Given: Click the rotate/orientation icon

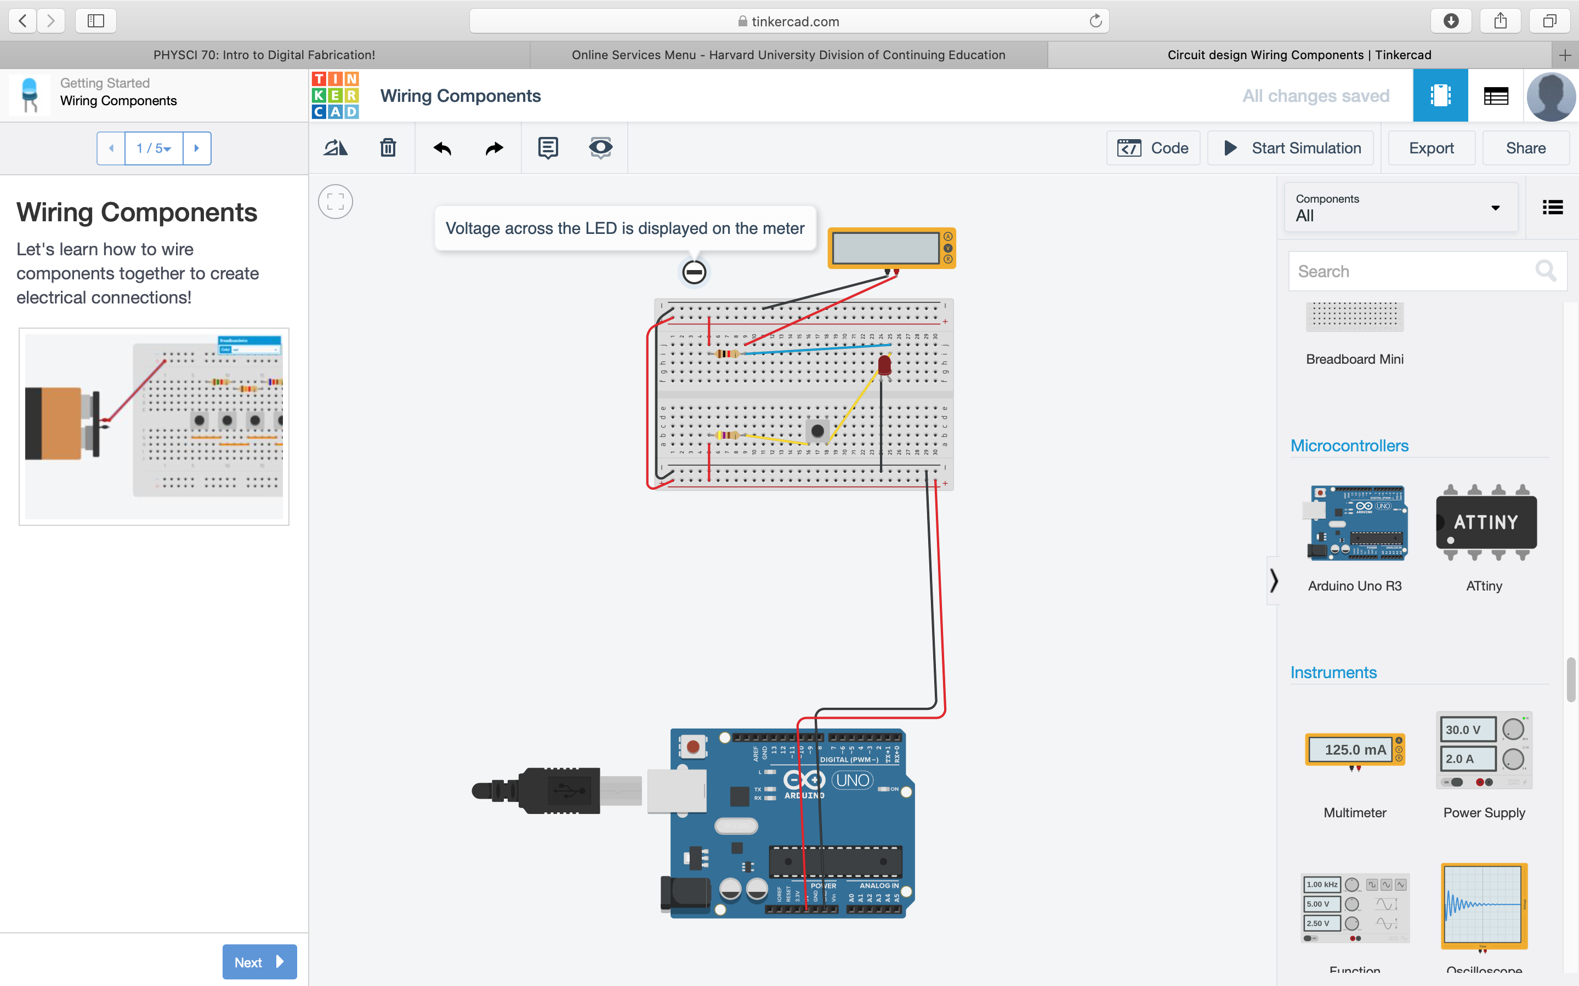Looking at the screenshot, I should pos(336,148).
